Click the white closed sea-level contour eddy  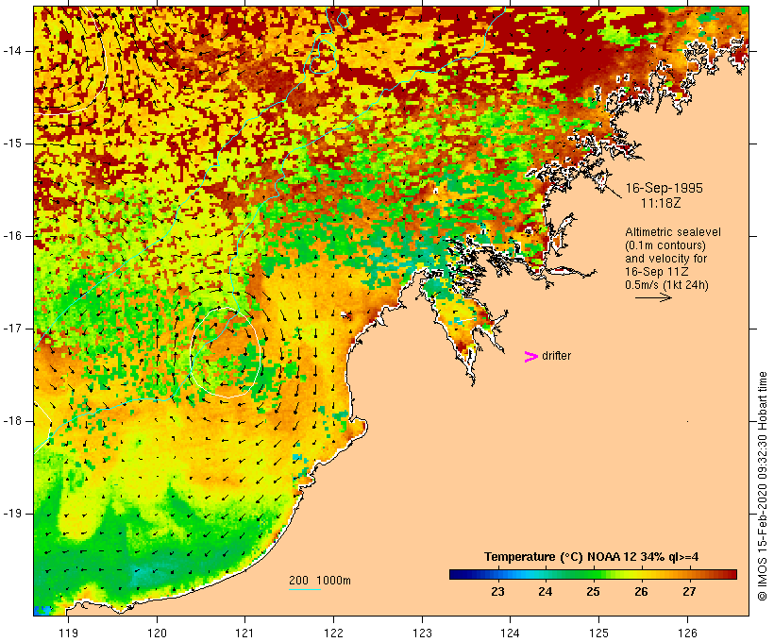tap(225, 352)
